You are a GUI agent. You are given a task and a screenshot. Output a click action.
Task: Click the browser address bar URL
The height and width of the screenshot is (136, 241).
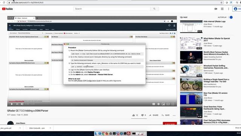pyautogui.click(x=27, y=3)
